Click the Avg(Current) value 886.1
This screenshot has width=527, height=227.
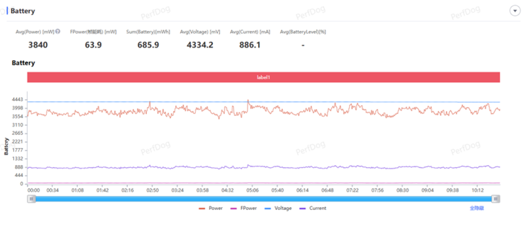pos(250,45)
